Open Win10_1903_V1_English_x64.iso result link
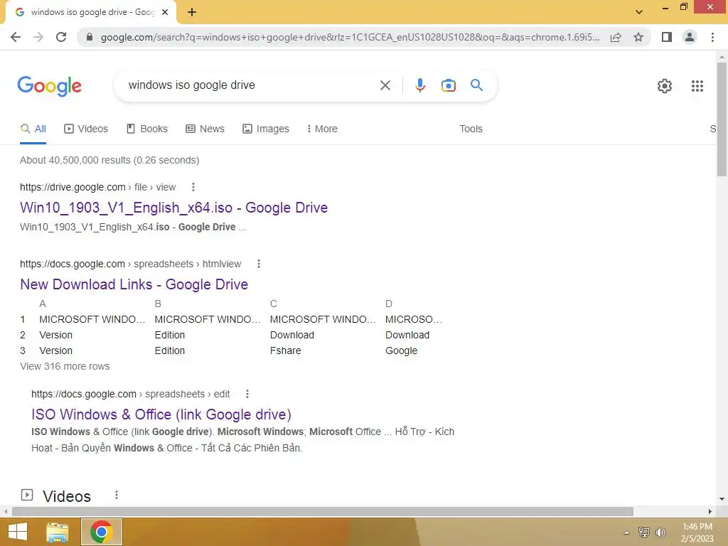The image size is (728, 546). (x=173, y=208)
